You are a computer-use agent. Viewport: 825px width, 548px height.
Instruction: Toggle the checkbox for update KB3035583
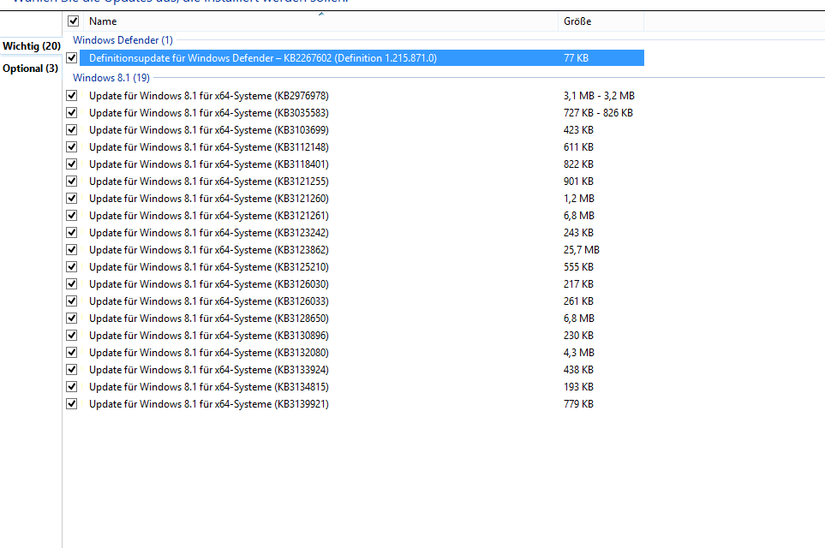pos(72,112)
